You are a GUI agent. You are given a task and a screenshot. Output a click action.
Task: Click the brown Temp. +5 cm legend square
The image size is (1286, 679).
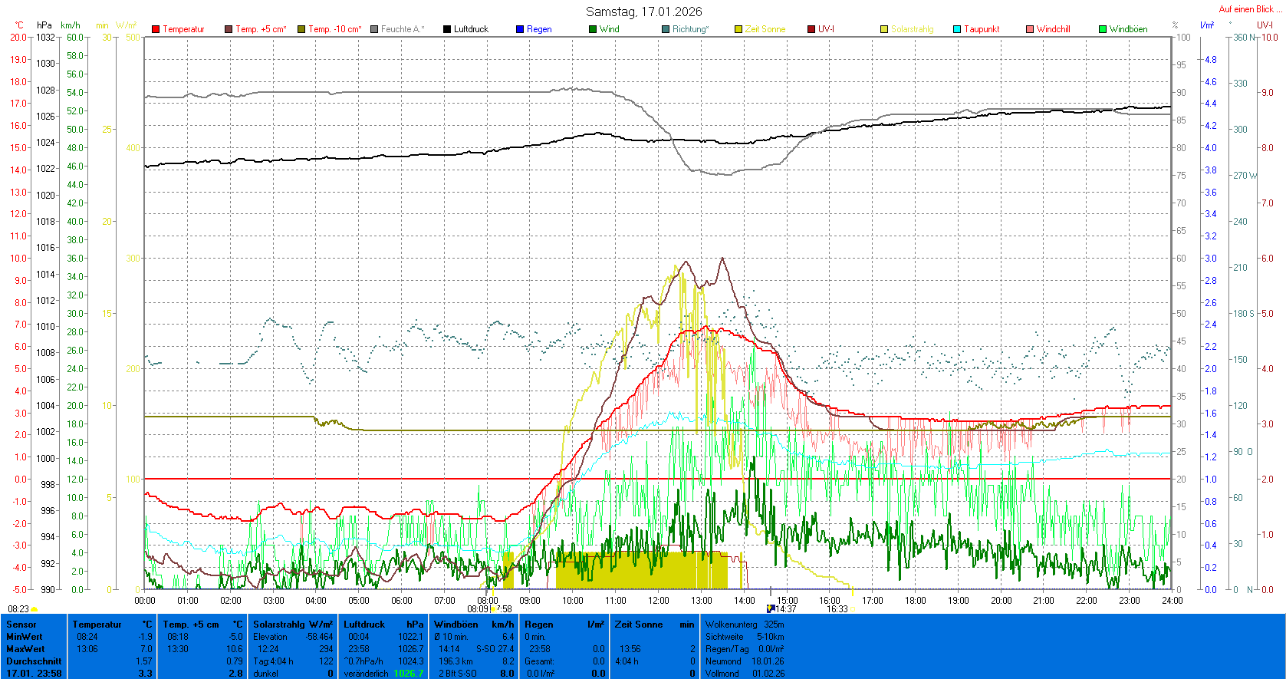tap(229, 29)
